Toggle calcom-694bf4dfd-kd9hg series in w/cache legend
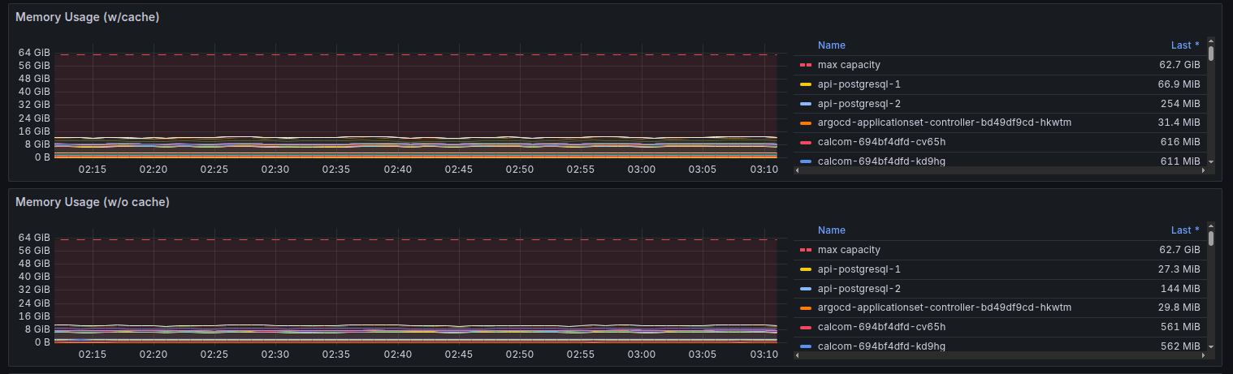 [881, 161]
